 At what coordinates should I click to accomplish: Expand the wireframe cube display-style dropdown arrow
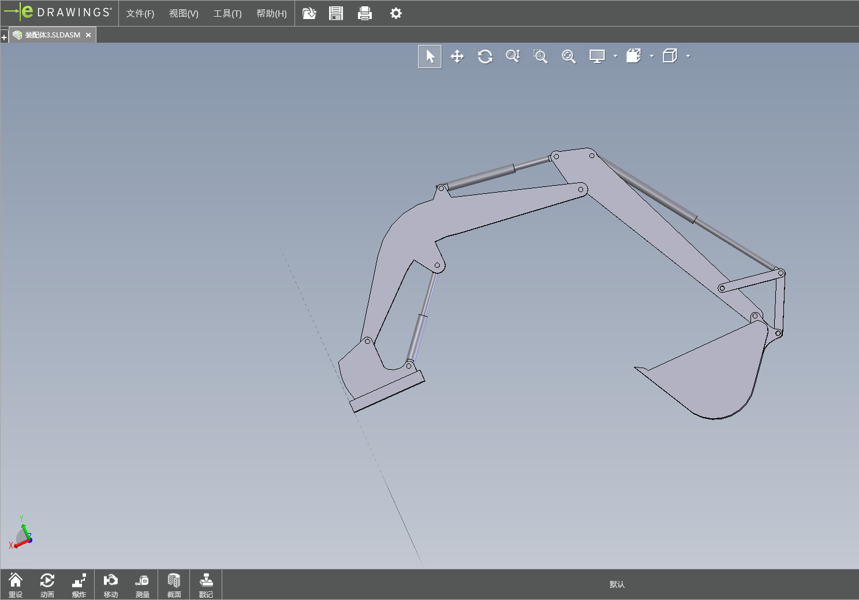688,57
